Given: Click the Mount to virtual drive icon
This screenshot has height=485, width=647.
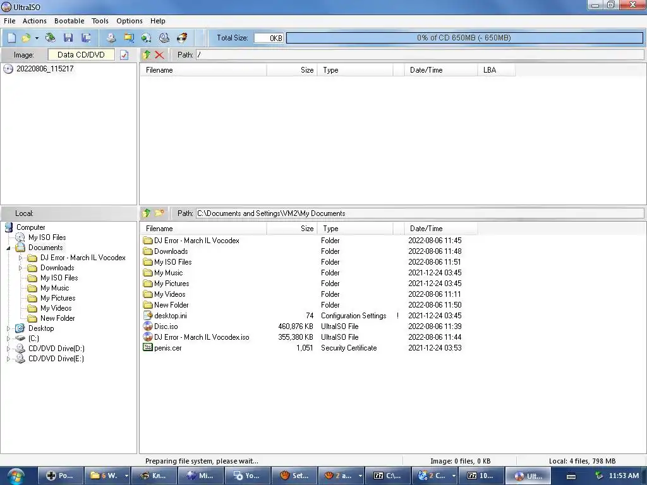Looking at the screenshot, I should pos(164,38).
